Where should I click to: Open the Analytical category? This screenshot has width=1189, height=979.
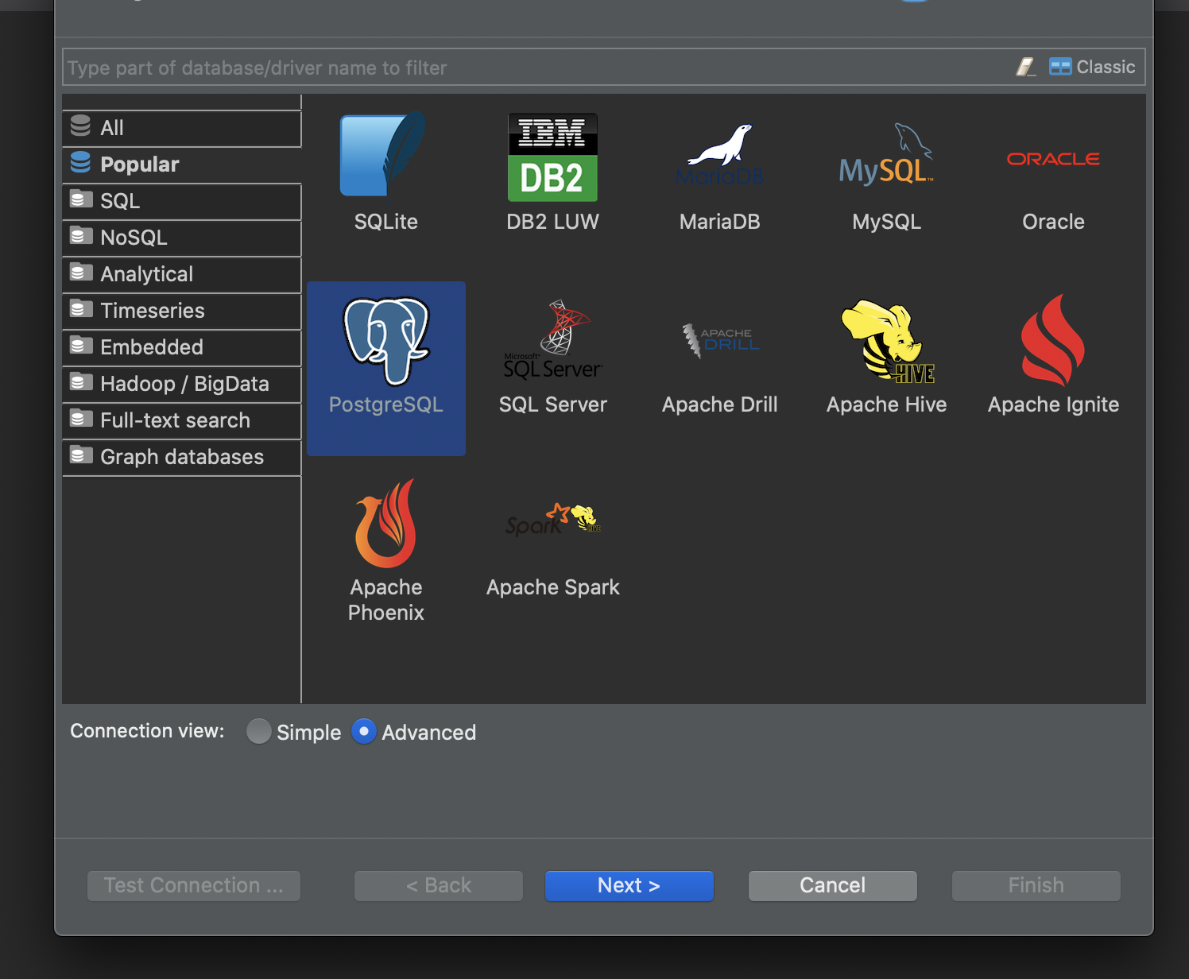tap(182, 274)
